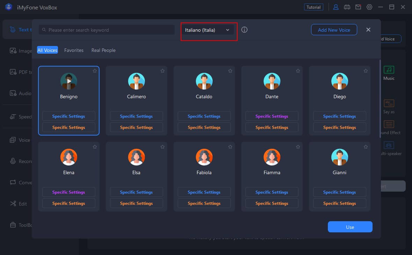The height and width of the screenshot is (255, 412).
Task: Open the ToolBox sidebar item
Action: 21,225
